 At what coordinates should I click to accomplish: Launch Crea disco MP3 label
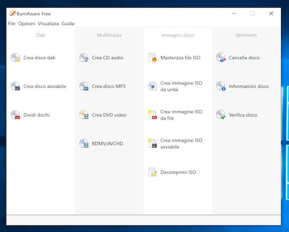108,86
